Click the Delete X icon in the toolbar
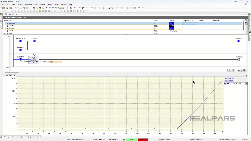This screenshot has width=251, height=141. [30, 8]
